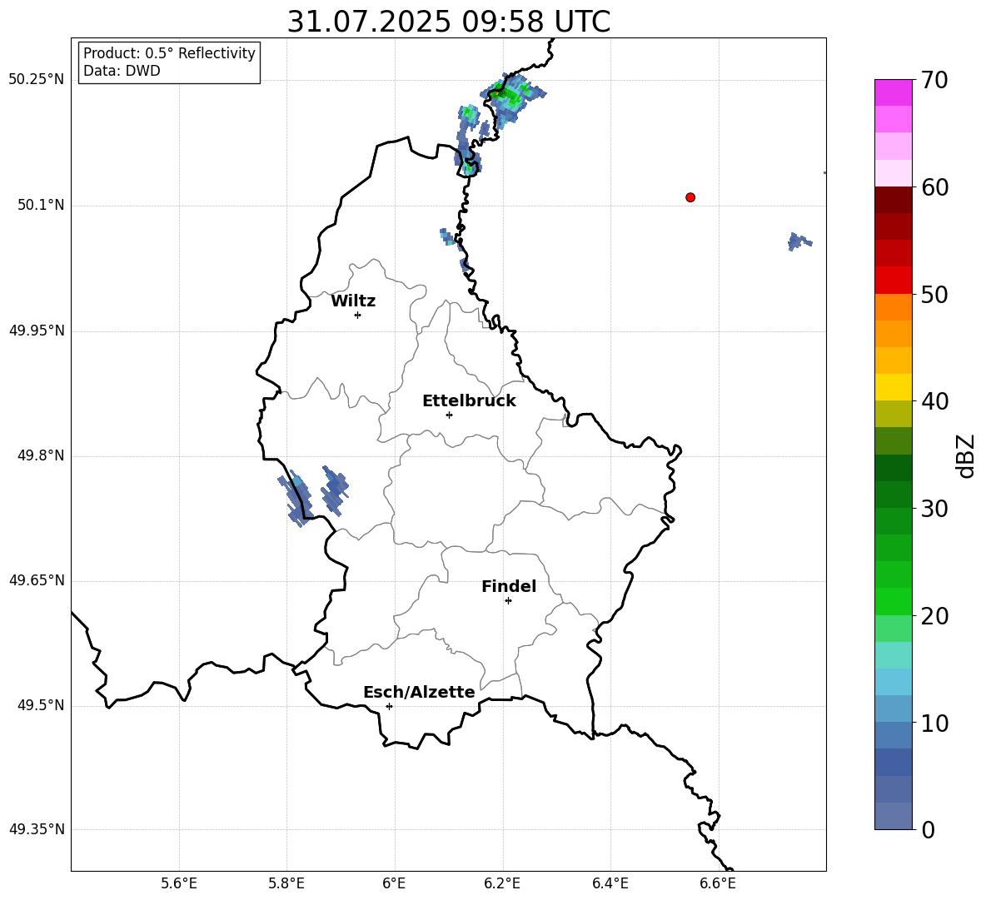Image resolution: width=986 pixels, height=900 pixels.
Task: Click the dark maroon colorbar segment below 60
Action: tap(893, 200)
